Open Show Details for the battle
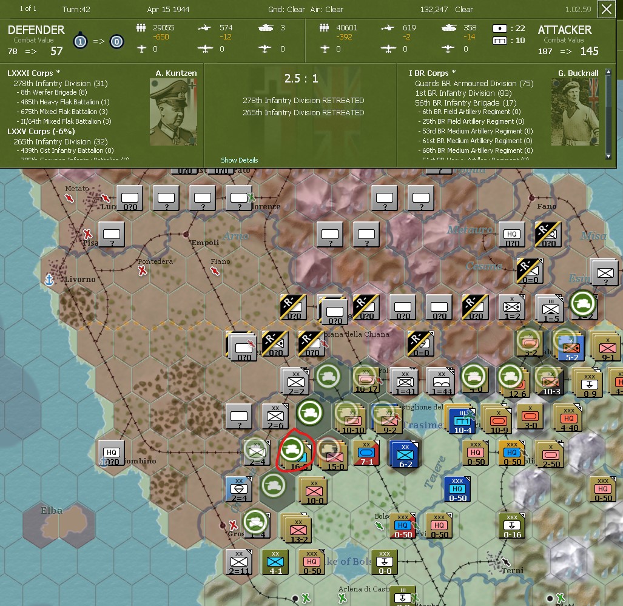The height and width of the screenshot is (606, 623). (x=239, y=160)
